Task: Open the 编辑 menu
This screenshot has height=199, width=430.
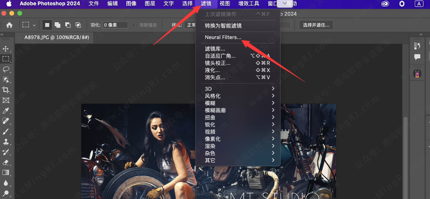Action: (113, 4)
